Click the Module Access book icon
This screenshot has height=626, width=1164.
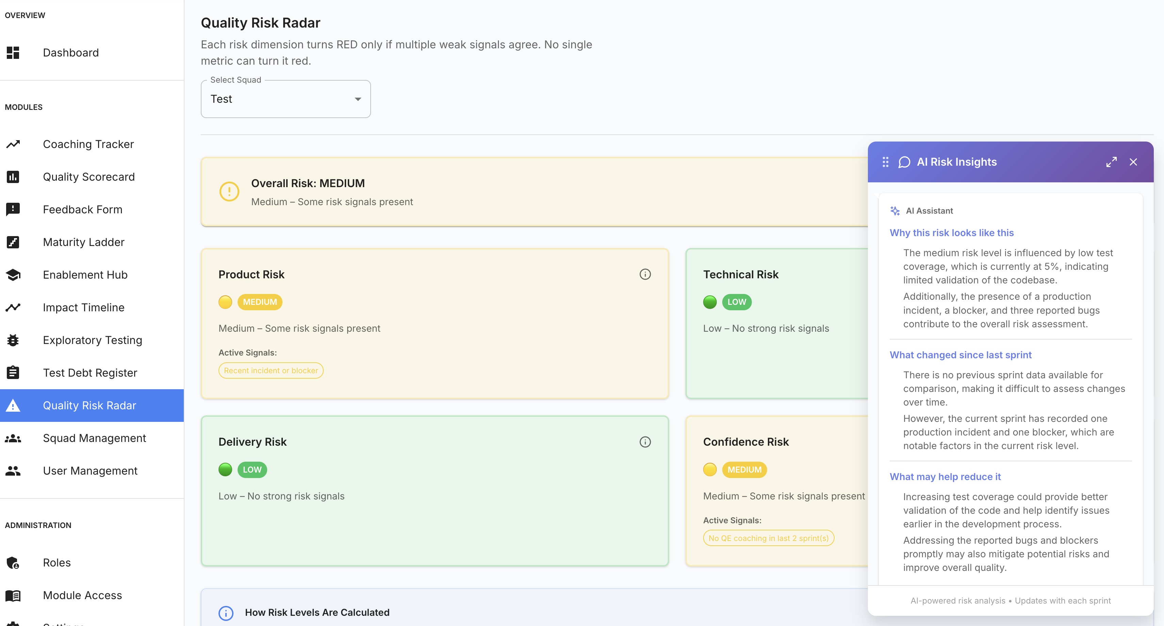click(x=13, y=596)
